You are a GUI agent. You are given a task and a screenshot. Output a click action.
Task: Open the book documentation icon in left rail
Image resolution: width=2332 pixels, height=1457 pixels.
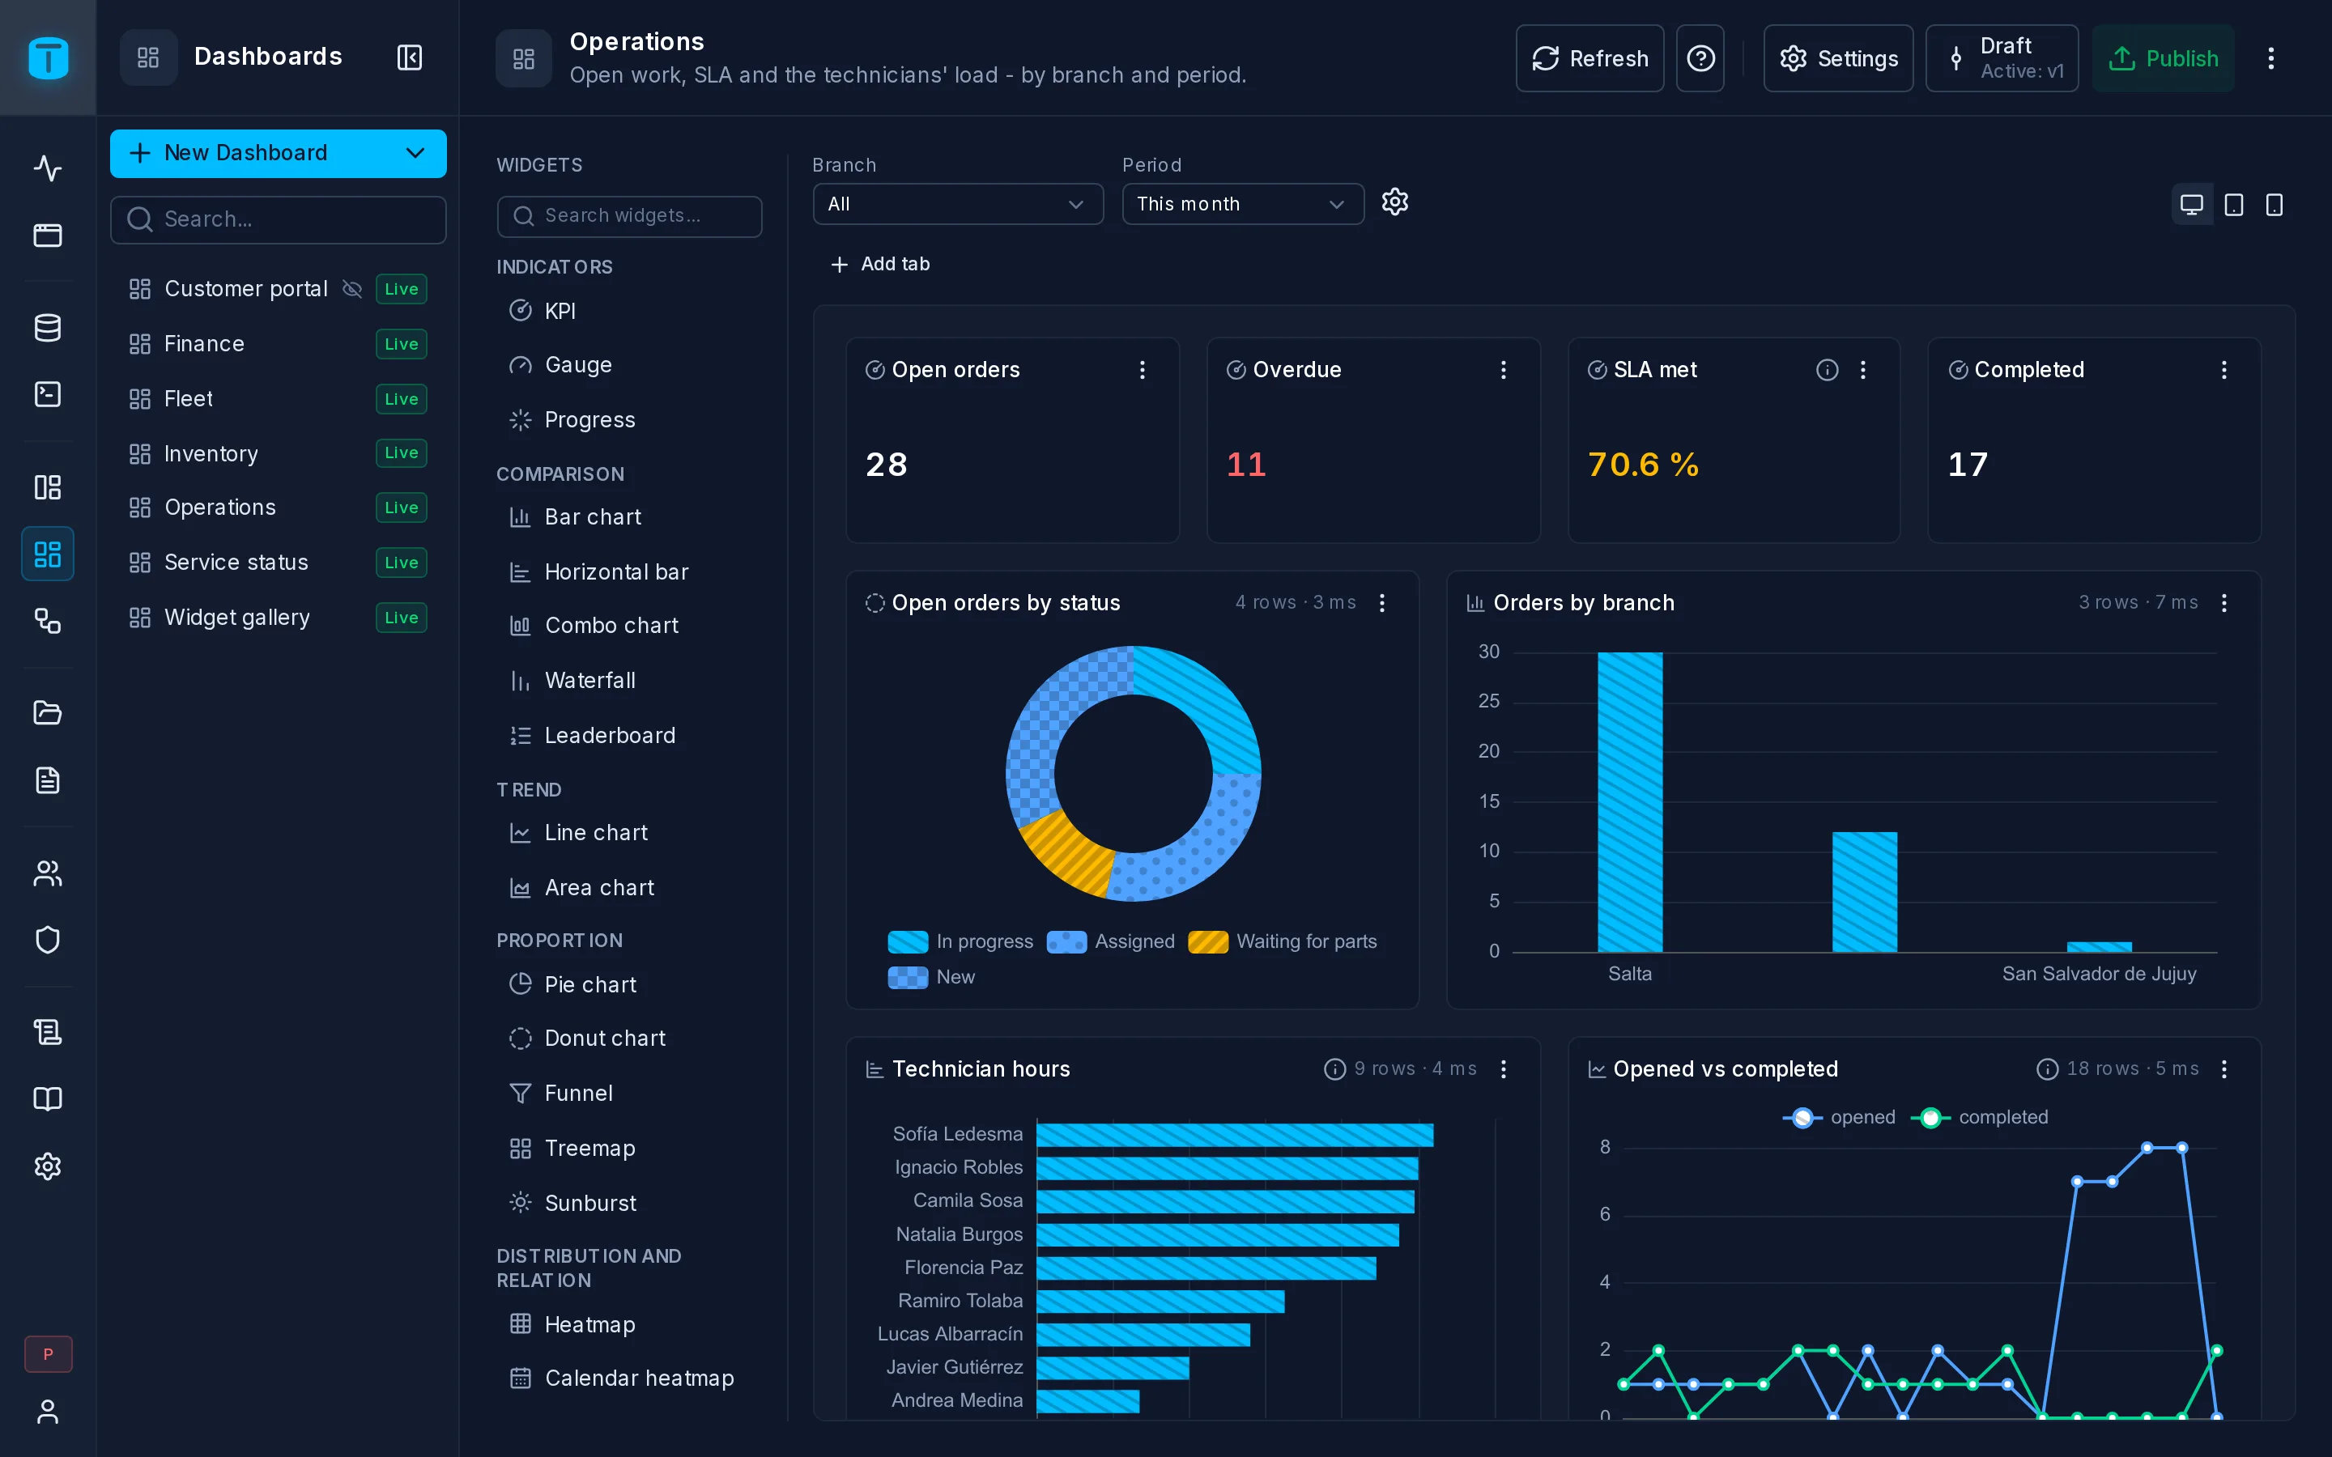(x=47, y=1099)
